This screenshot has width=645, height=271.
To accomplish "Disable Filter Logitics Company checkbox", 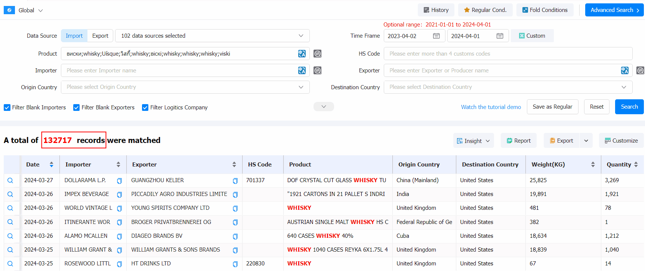I will tap(145, 108).
